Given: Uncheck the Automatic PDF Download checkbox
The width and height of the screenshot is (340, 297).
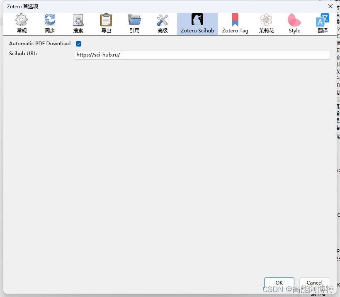Looking at the screenshot, I should click(x=78, y=44).
